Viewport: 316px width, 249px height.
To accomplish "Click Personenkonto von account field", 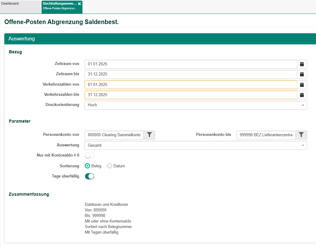I will pyautogui.click(x=114, y=135).
